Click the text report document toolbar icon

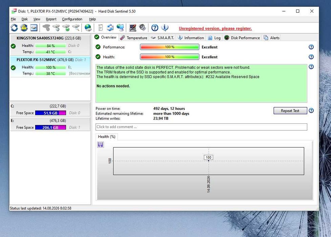click(x=101, y=28)
